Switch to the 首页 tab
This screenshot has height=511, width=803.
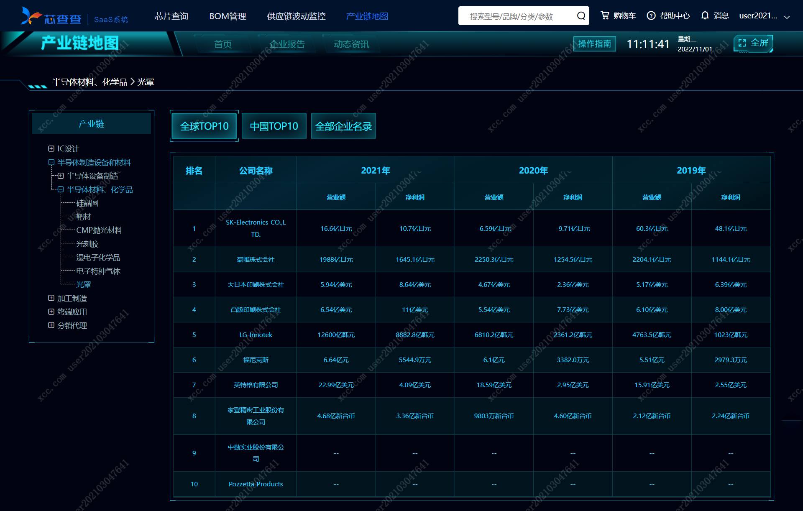(223, 44)
